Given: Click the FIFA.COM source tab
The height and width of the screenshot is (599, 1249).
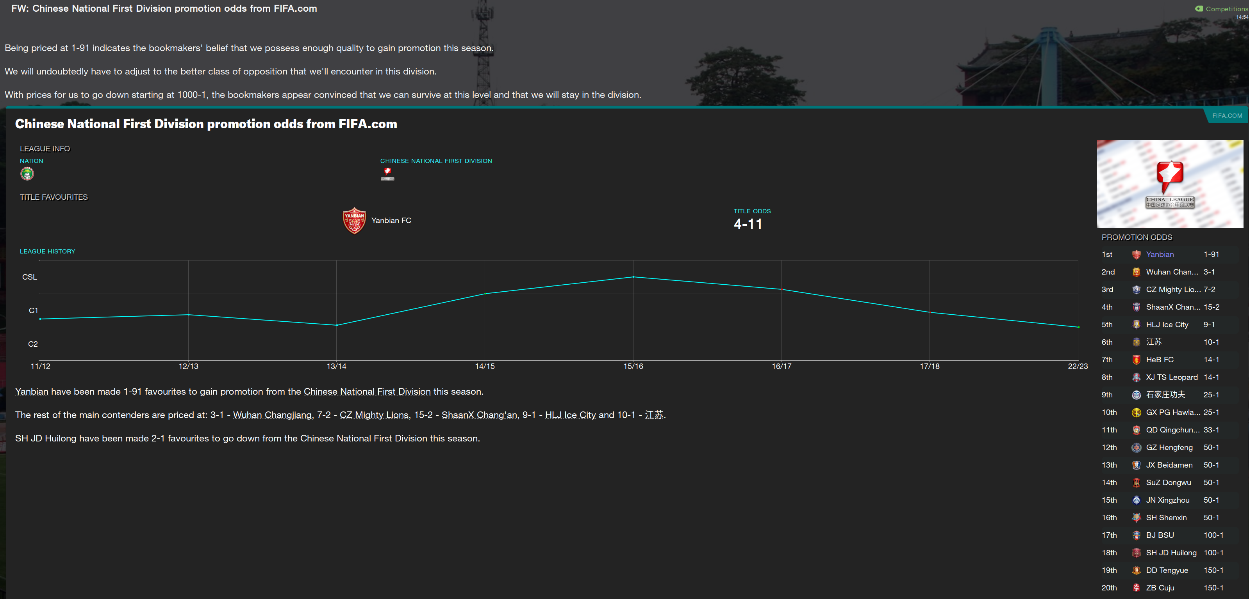Looking at the screenshot, I should pyautogui.click(x=1227, y=116).
